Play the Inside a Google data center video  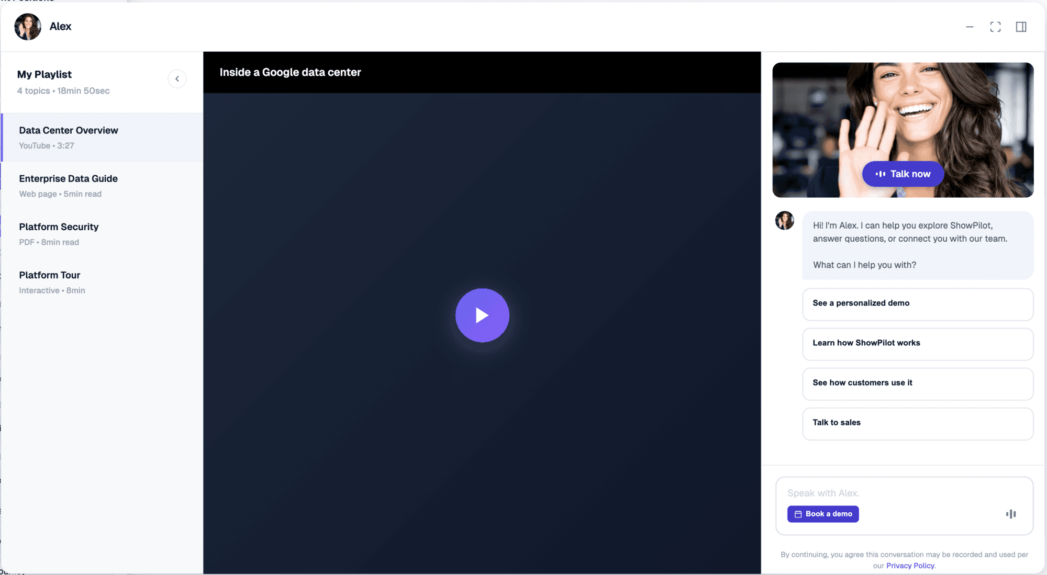(x=482, y=315)
